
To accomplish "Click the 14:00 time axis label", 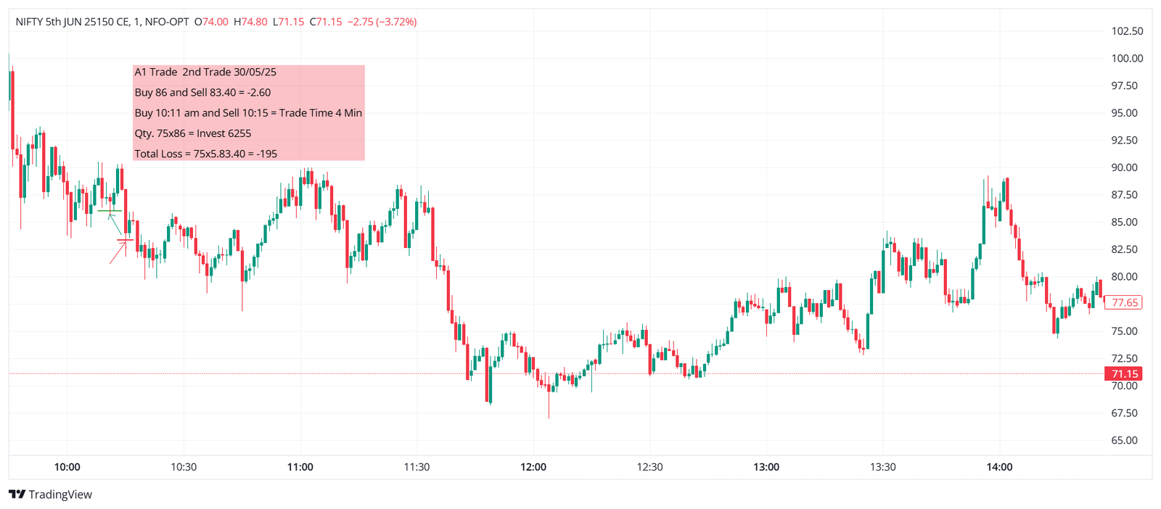I will tap(999, 467).
